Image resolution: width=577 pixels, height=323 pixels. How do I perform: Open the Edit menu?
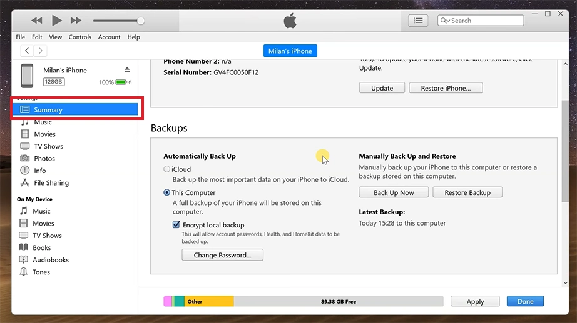coord(37,37)
